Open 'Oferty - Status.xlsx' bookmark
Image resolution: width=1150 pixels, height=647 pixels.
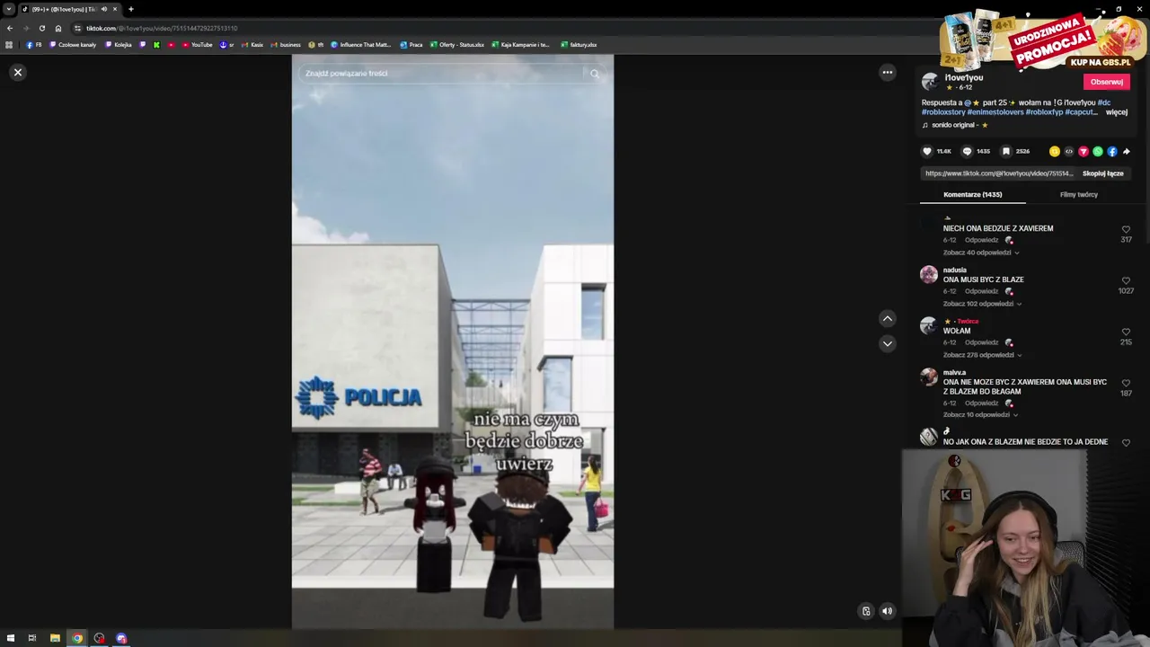point(457,45)
